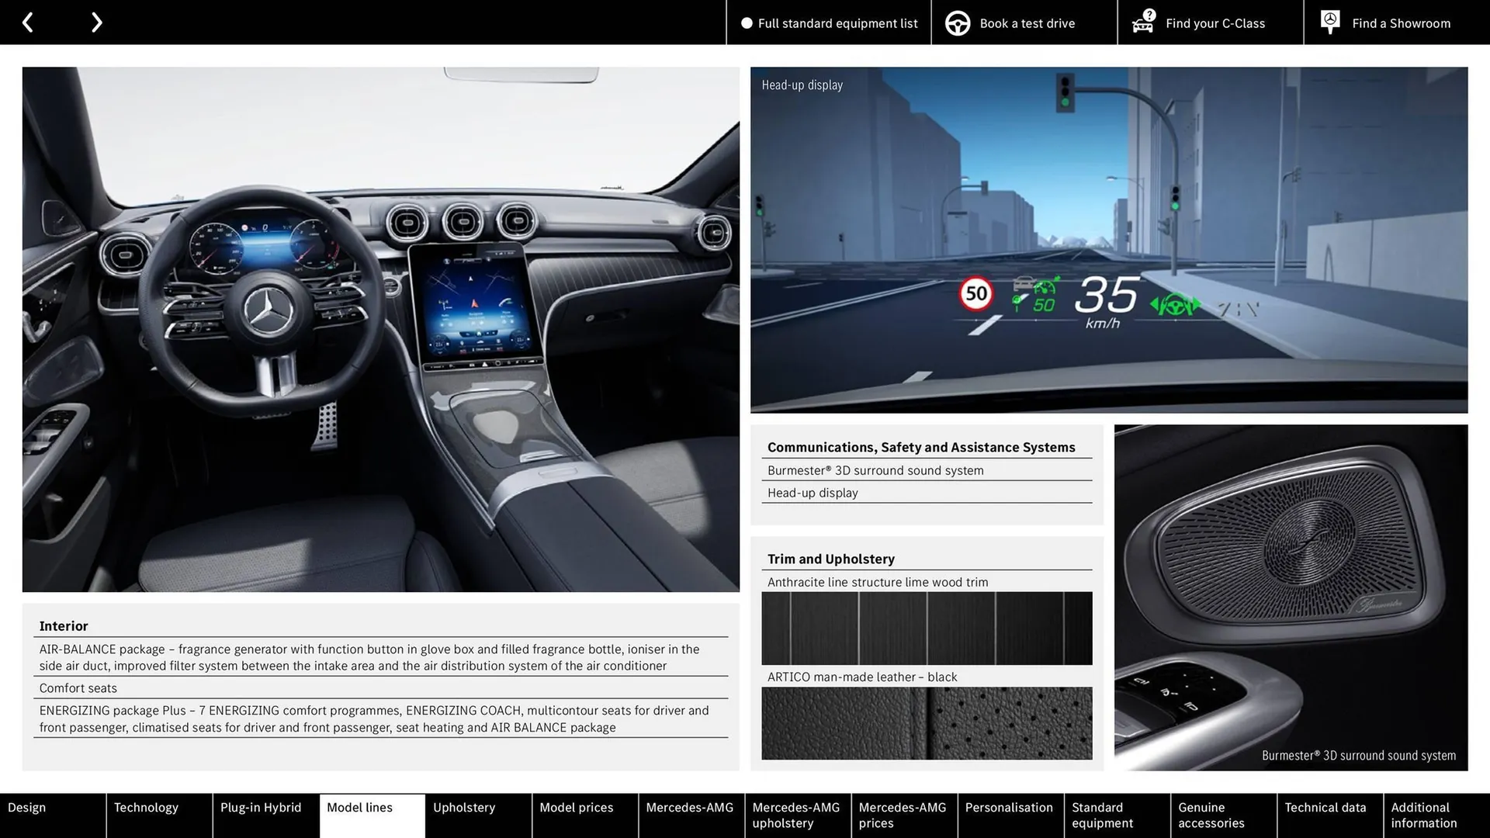Select the Head-up display entry in Communications

(813, 493)
